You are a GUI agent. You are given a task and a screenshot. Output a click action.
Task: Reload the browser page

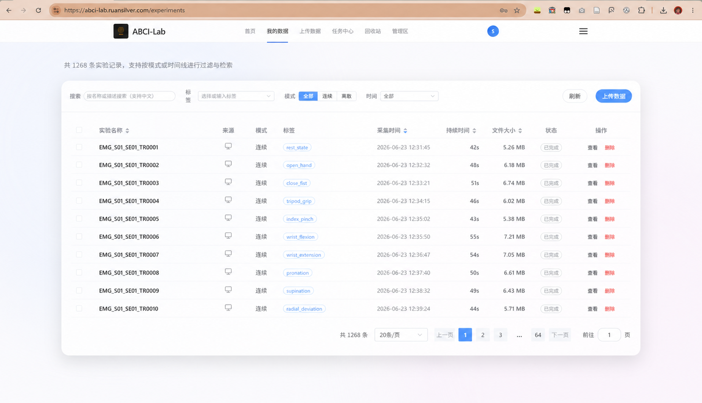point(38,10)
